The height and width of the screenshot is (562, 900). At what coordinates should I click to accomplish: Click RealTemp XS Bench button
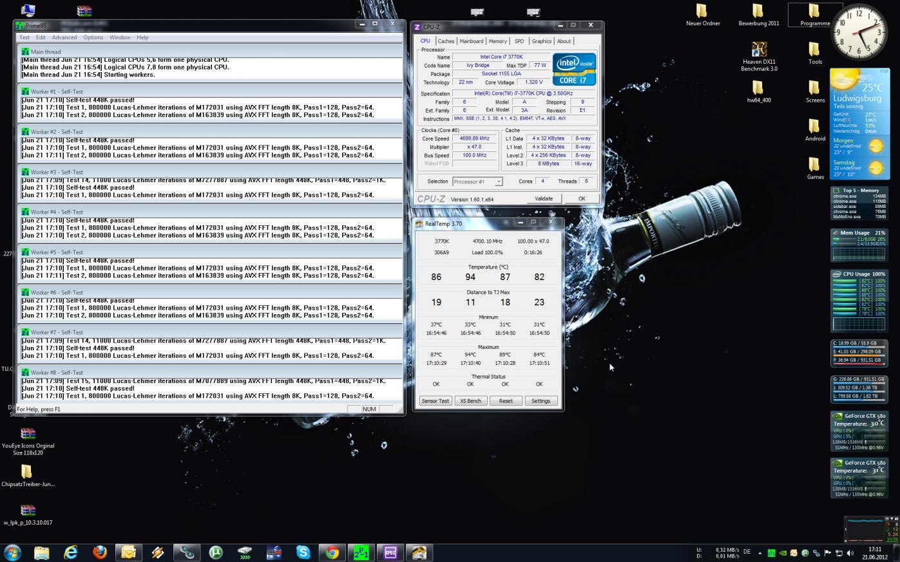point(470,400)
